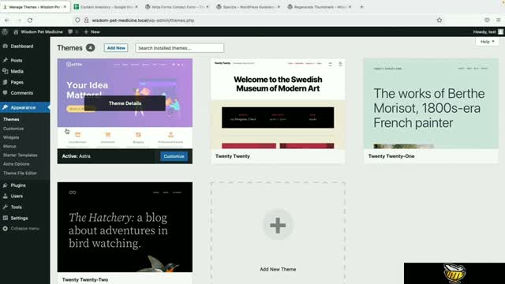Click Howdy, test account menu
This screenshot has width=505, height=284.
pyautogui.click(x=488, y=32)
